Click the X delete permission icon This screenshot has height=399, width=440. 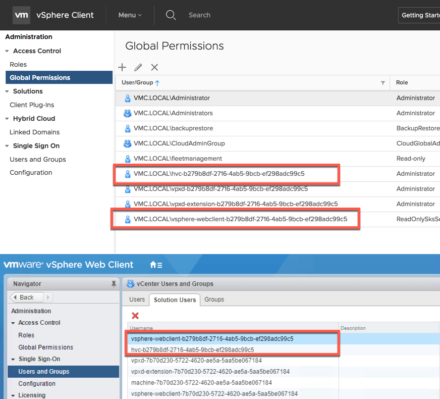[154, 67]
